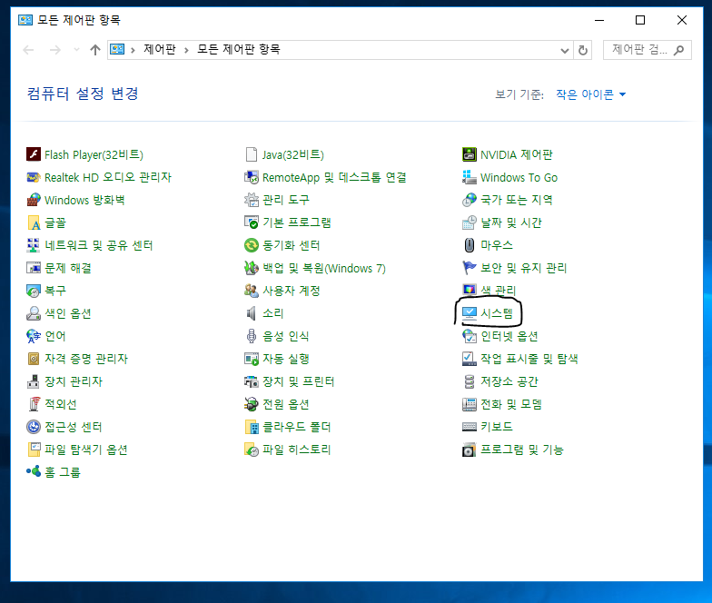Click the 모든 제어판 항목 breadcrumb

pyautogui.click(x=238, y=49)
